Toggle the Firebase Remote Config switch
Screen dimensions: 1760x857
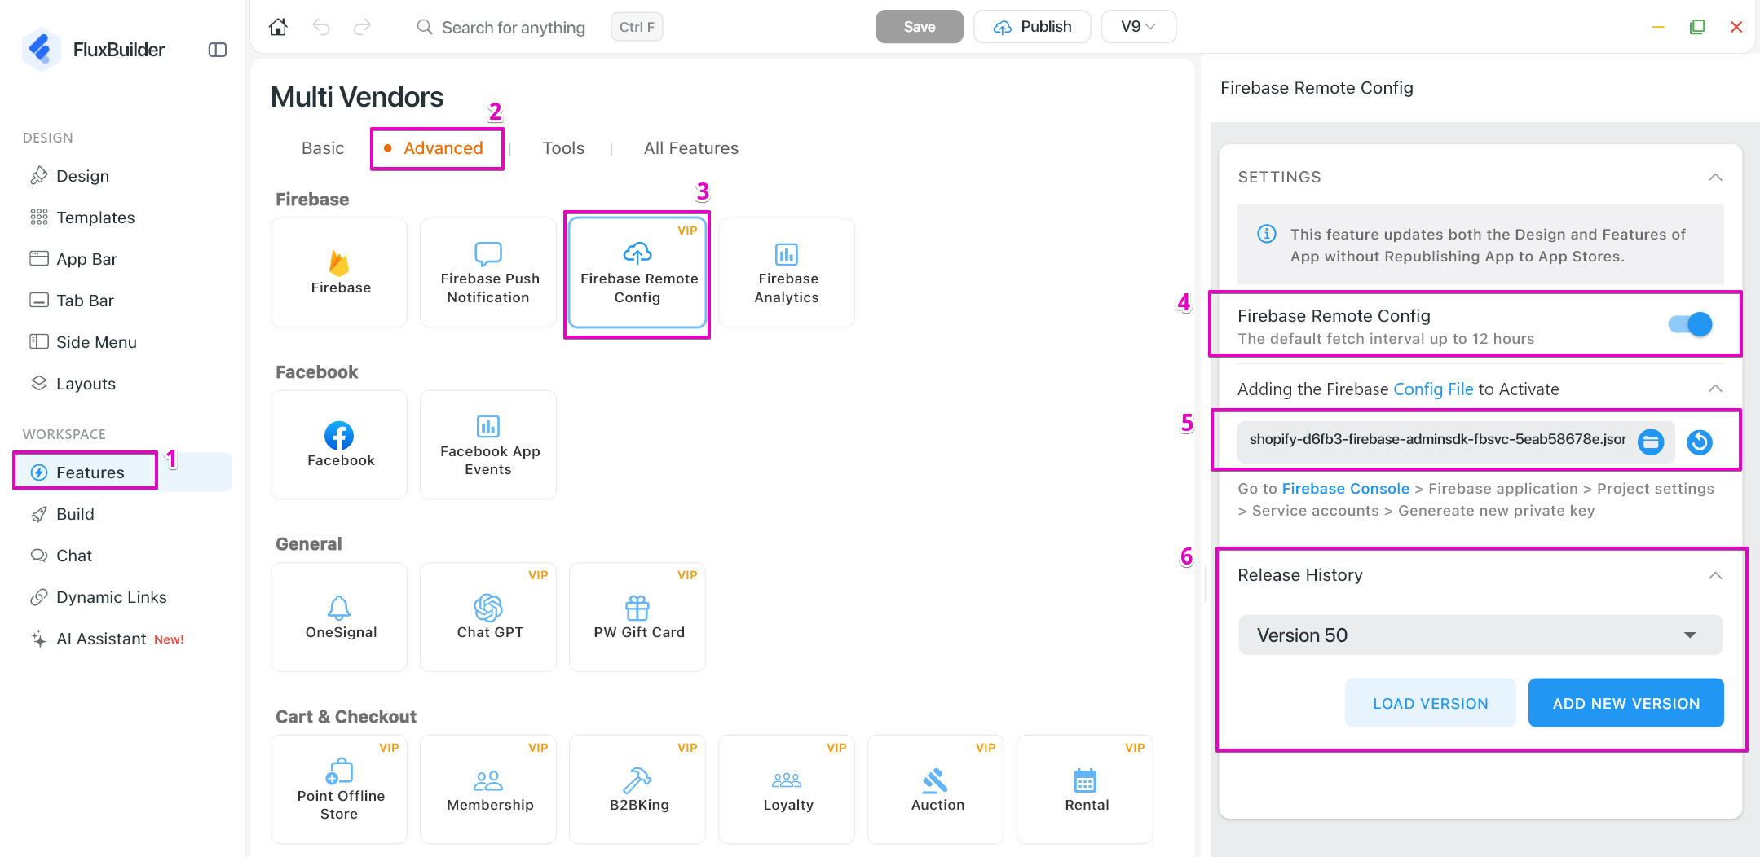[1690, 324]
